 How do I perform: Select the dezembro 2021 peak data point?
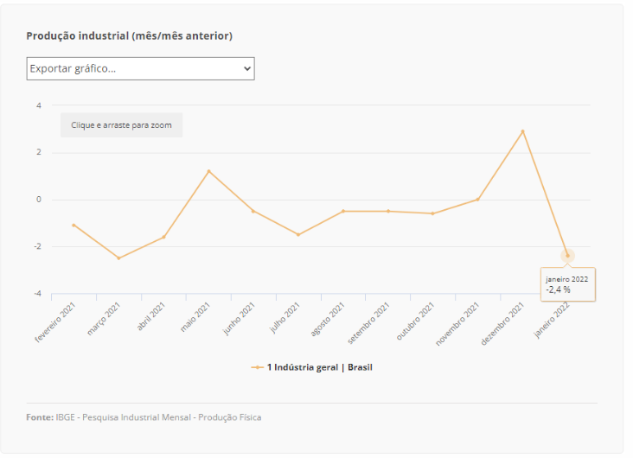522,131
